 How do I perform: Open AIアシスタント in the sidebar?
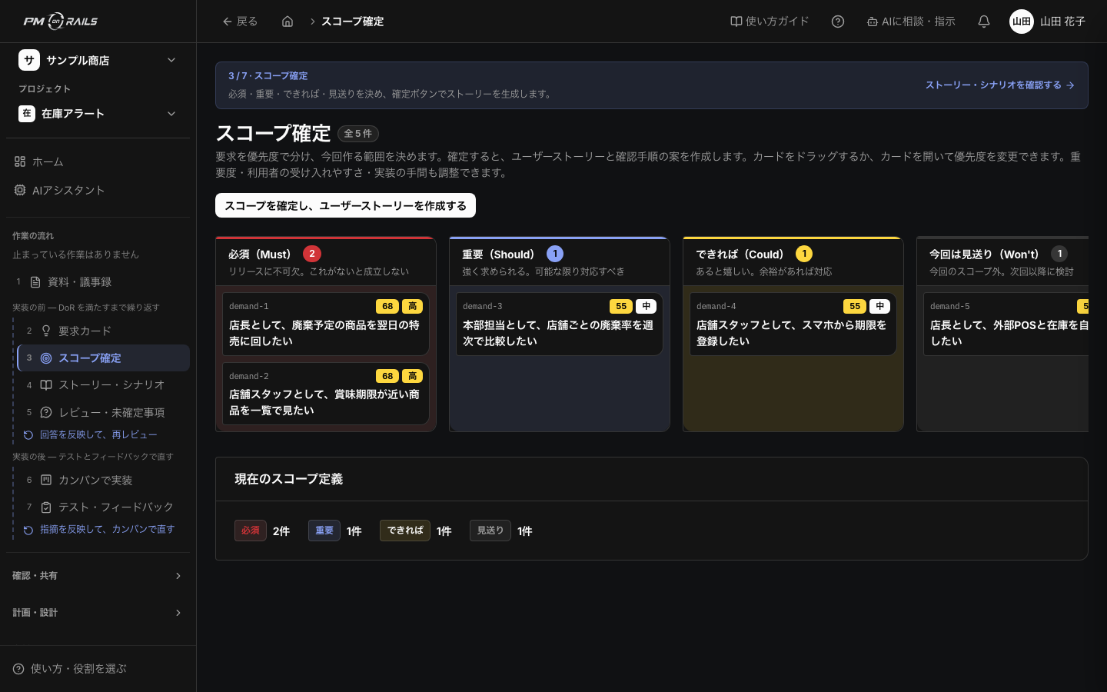click(x=98, y=190)
